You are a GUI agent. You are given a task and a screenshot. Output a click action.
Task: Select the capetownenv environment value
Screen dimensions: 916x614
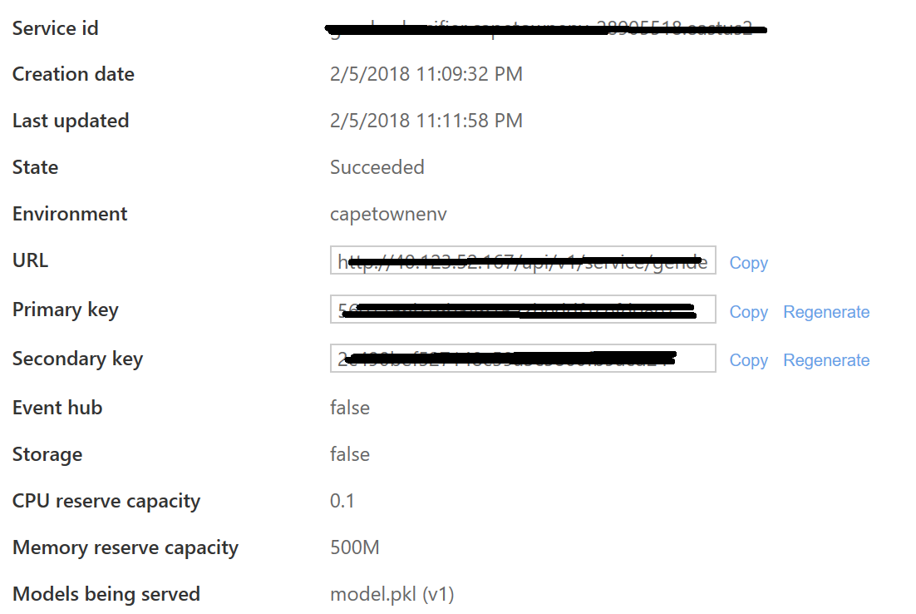[x=388, y=214]
